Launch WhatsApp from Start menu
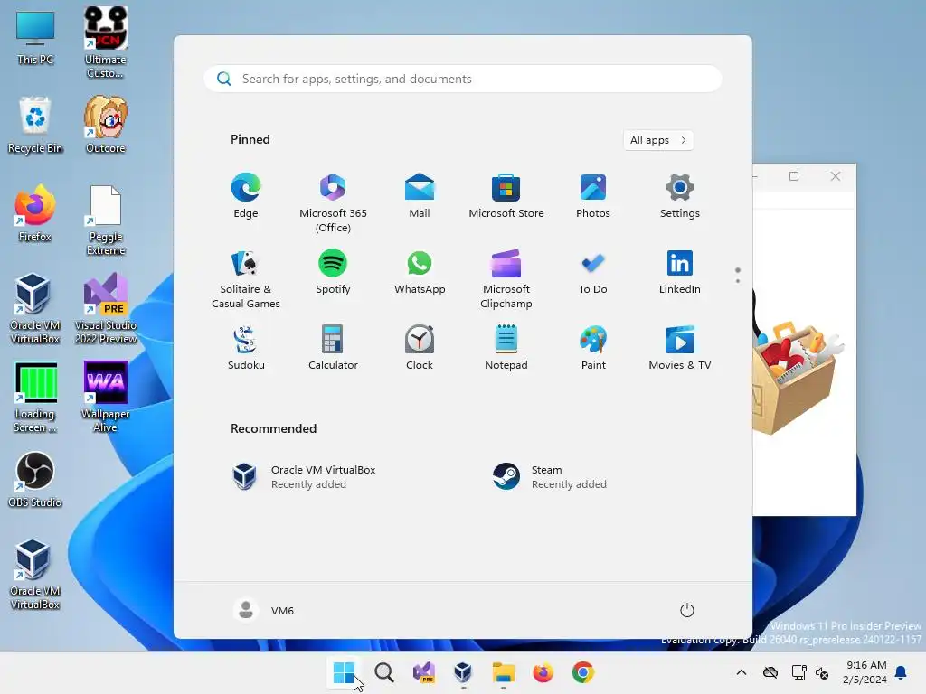This screenshot has height=694, width=926. pyautogui.click(x=420, y=273)
